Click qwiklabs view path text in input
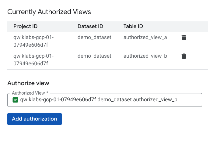The image size is (217, 141). tap(99, 100)
